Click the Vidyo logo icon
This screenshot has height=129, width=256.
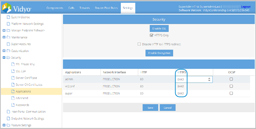[x=7, y=8]
